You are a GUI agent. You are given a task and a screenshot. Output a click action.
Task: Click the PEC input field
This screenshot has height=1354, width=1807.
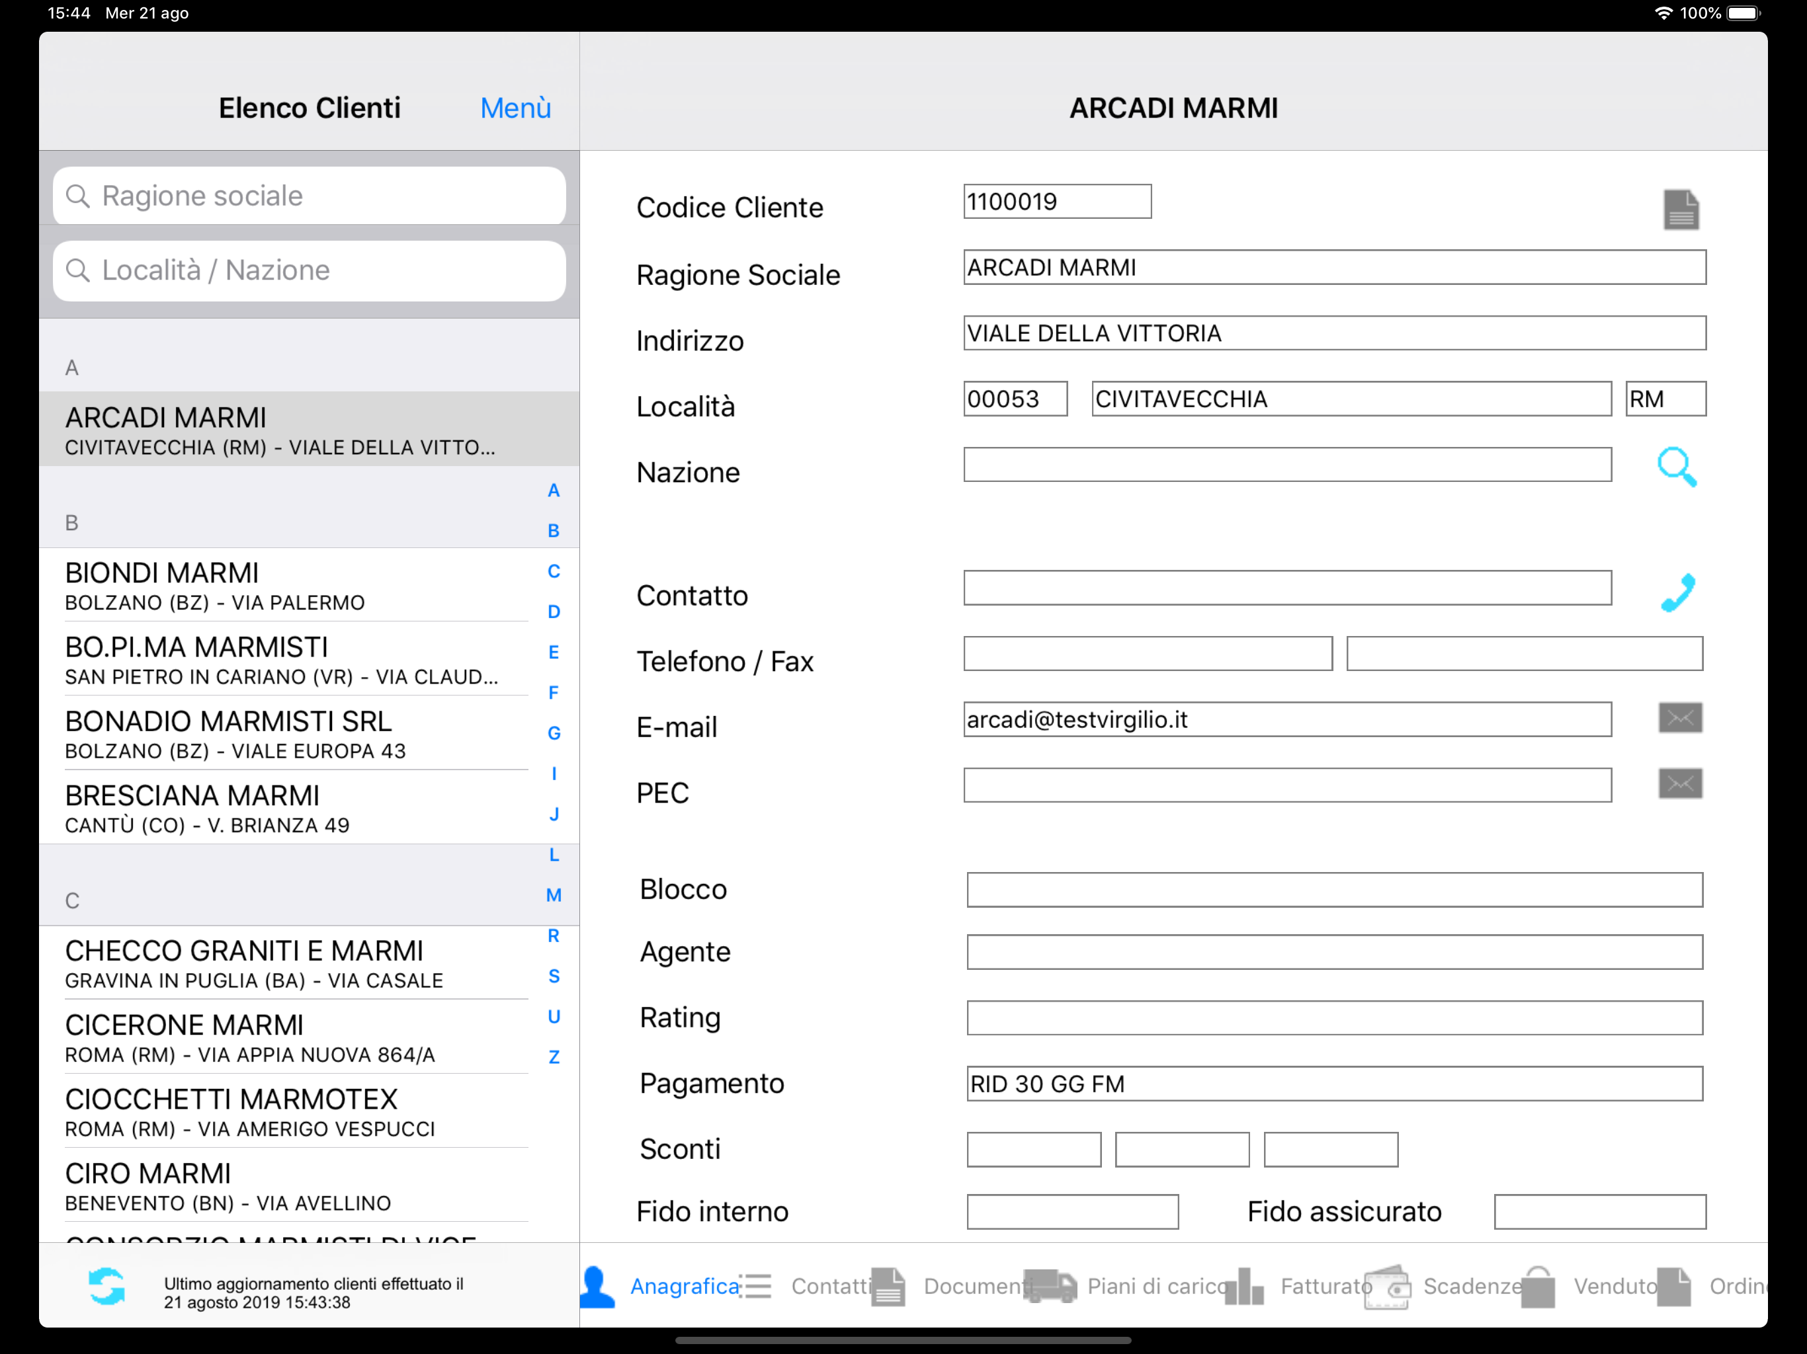[1287, 785]
